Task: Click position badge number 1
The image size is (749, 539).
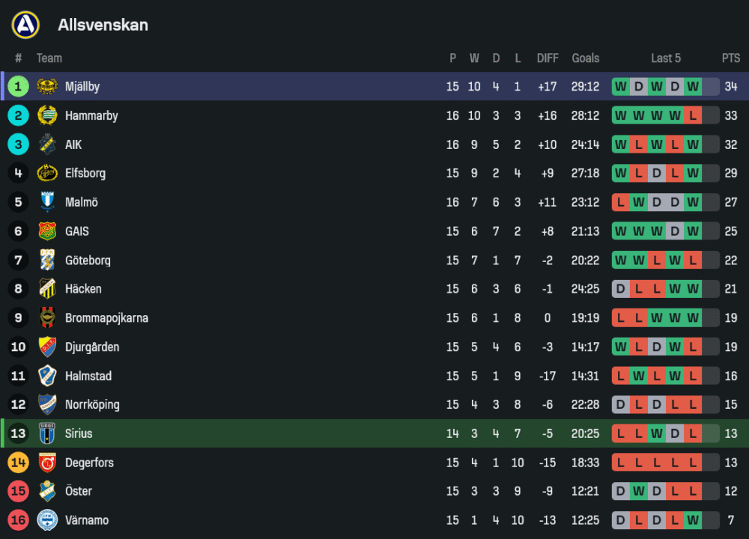Action: pyautogui.click(x=18, y=87)
